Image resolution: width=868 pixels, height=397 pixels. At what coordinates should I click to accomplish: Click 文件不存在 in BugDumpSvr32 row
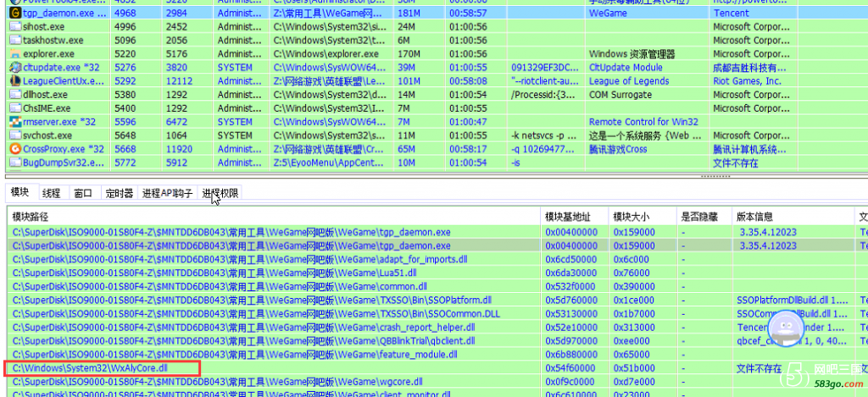(735, 163)
